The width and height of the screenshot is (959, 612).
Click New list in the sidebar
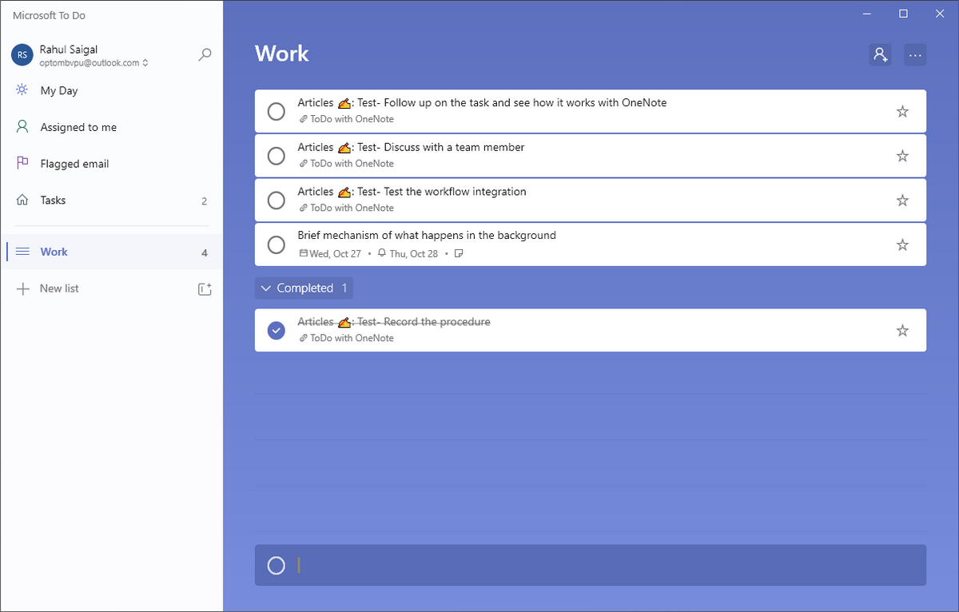59,288
